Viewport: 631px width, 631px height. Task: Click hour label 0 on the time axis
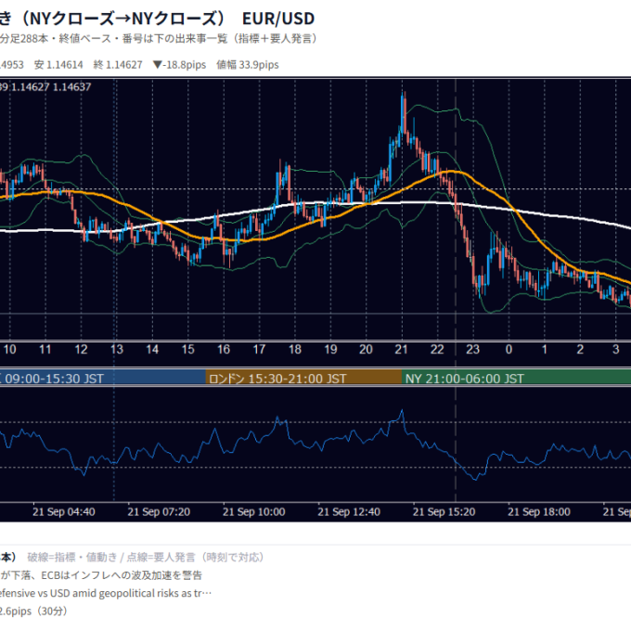(x=509, y=349)
